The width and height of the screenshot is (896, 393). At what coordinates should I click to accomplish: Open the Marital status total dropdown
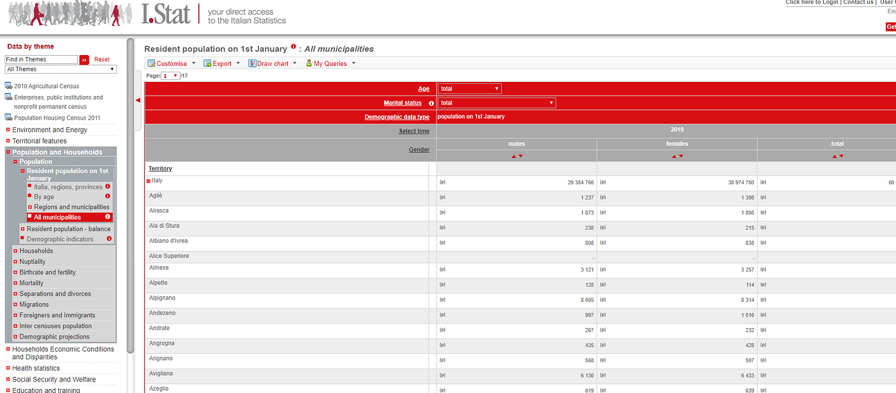pyautogui.click(x=497, y=103)
